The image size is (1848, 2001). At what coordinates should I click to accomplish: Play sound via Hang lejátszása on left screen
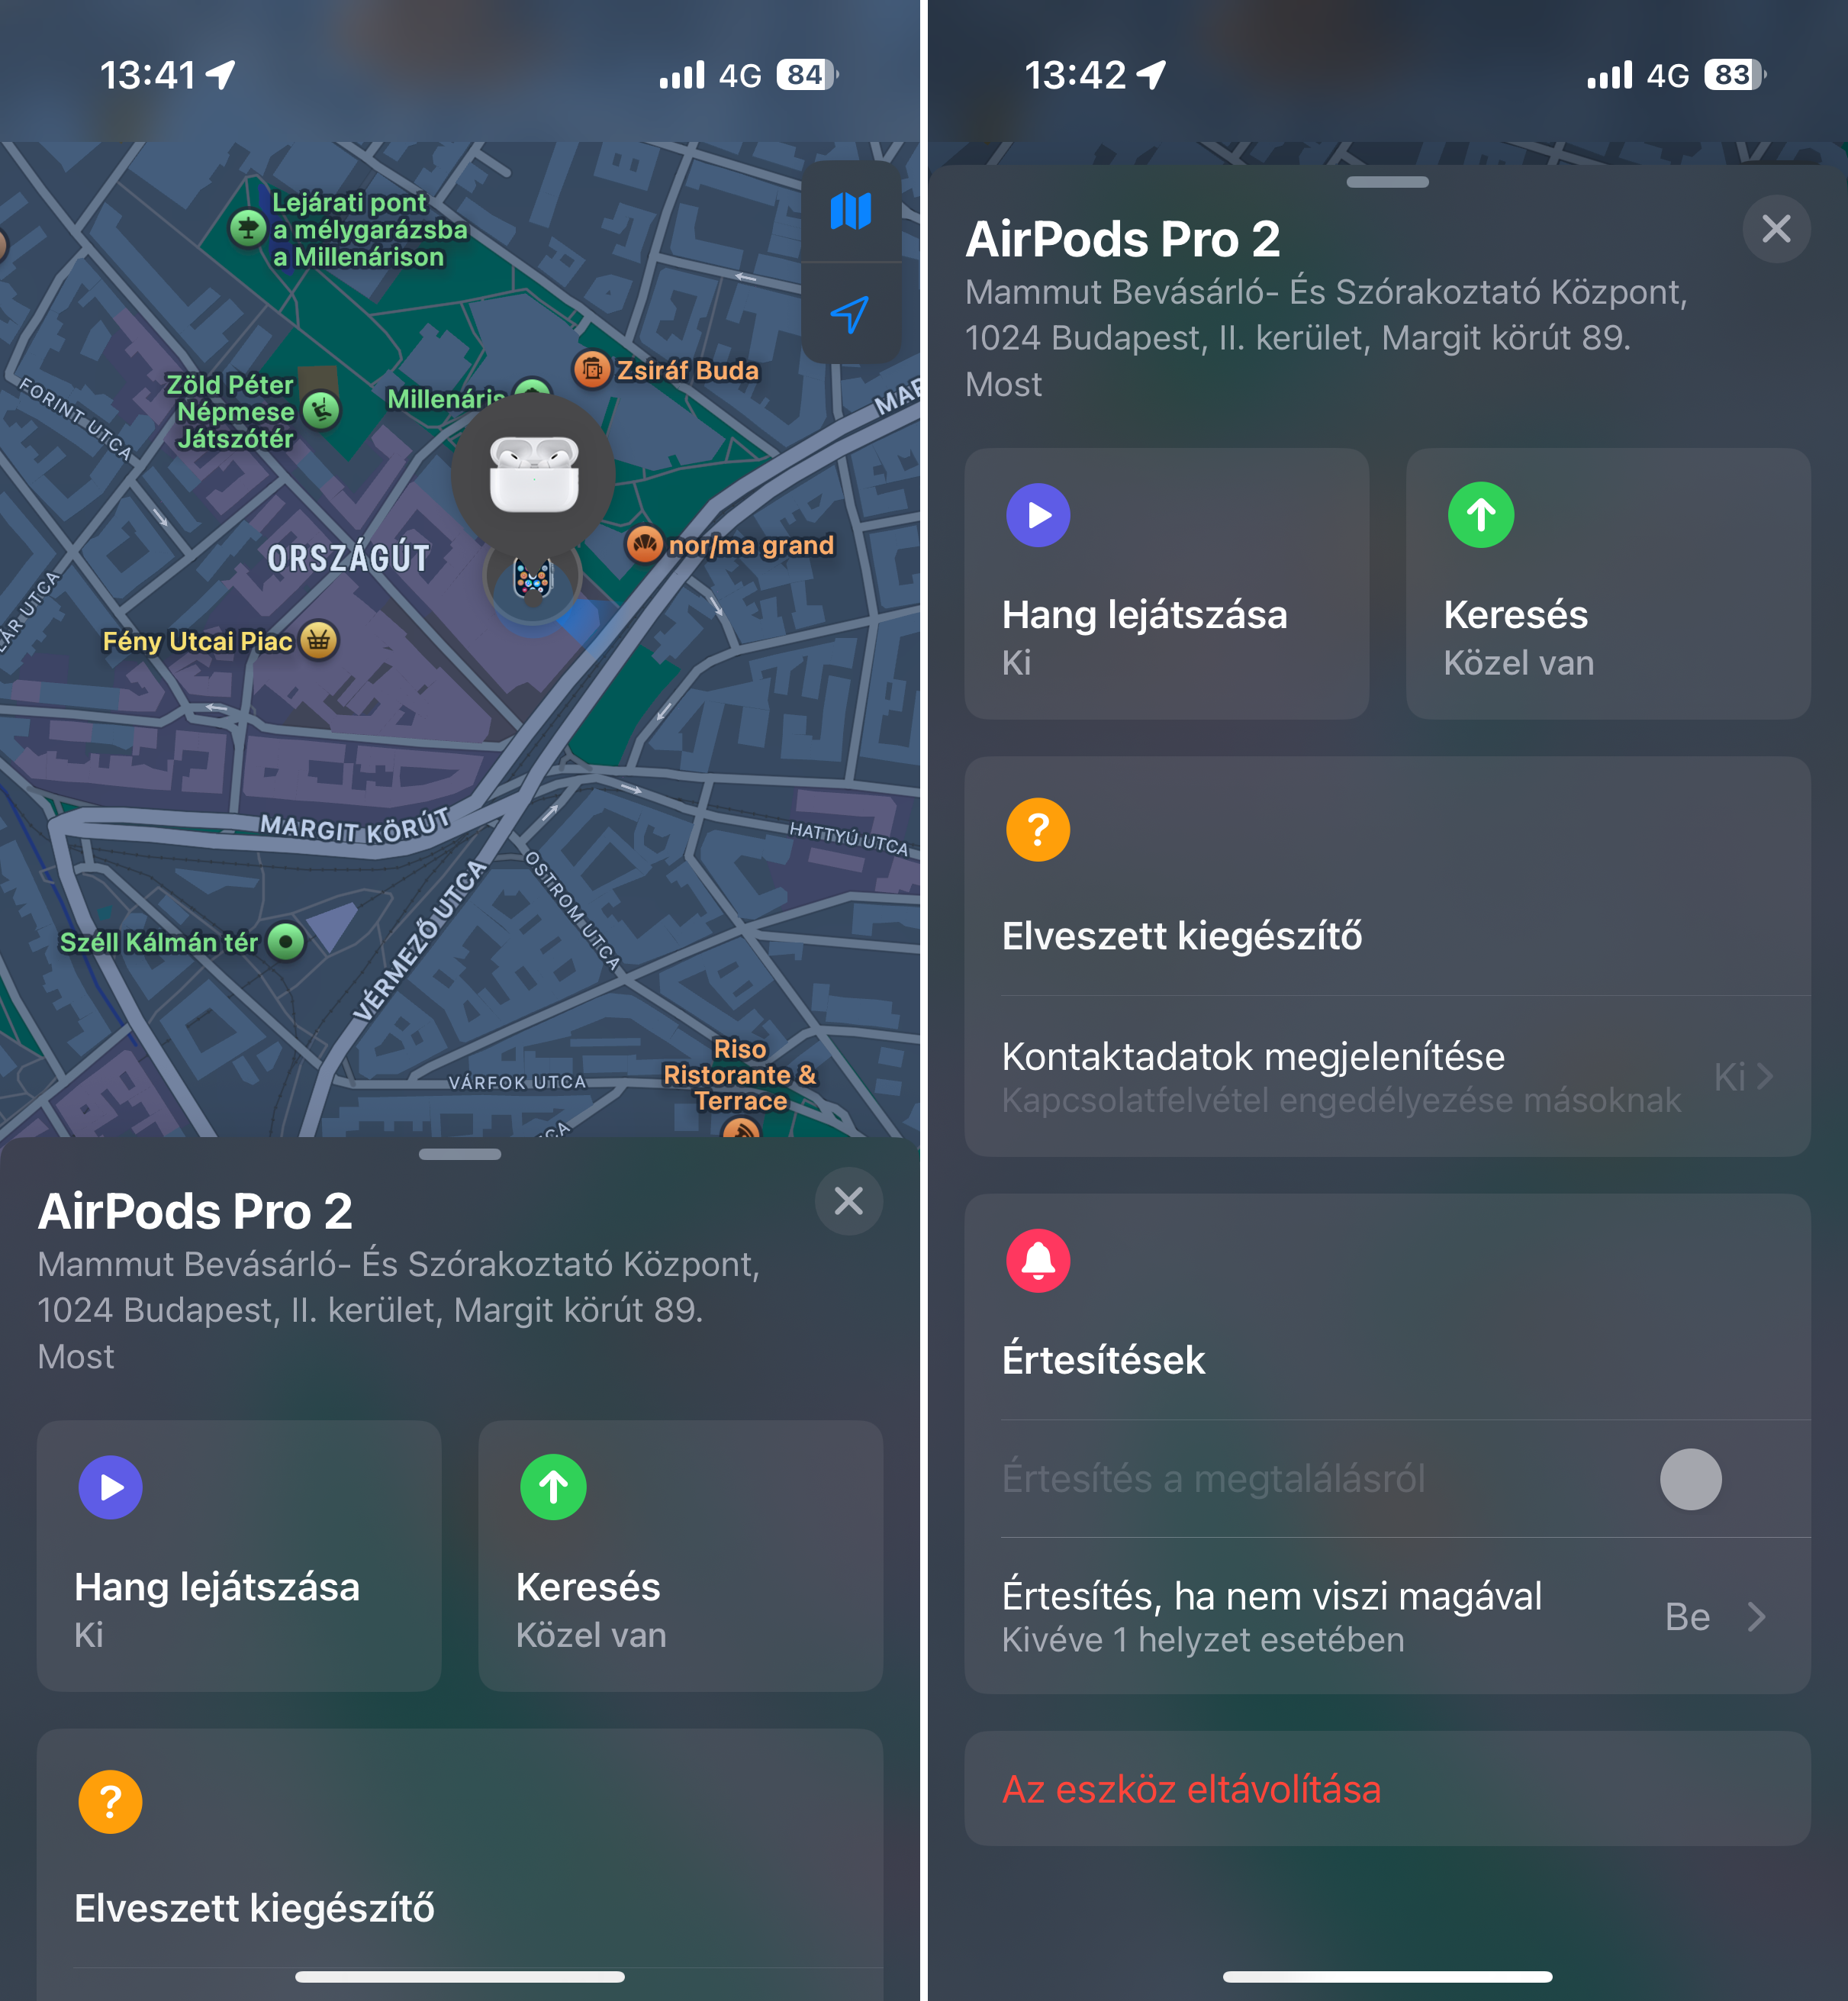[x=239, y=1555]
